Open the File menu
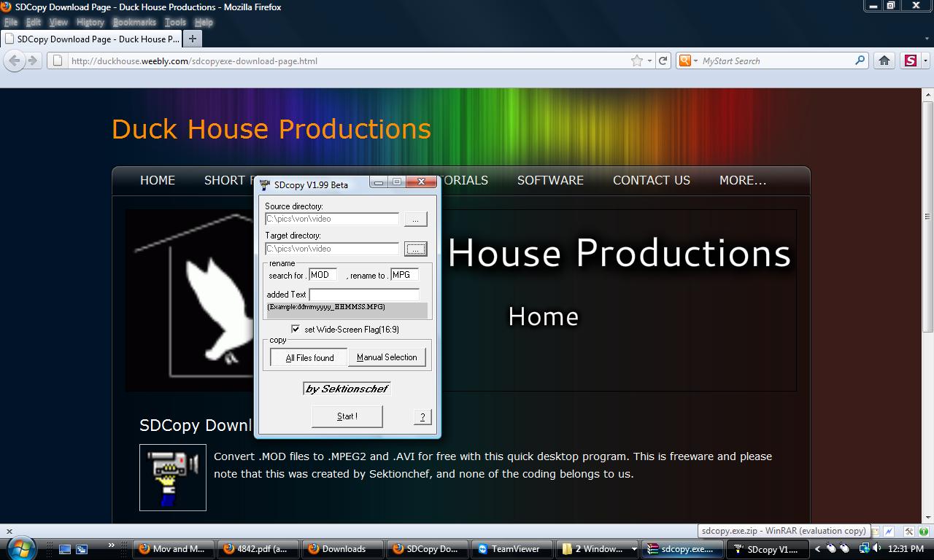 [11, 22]
